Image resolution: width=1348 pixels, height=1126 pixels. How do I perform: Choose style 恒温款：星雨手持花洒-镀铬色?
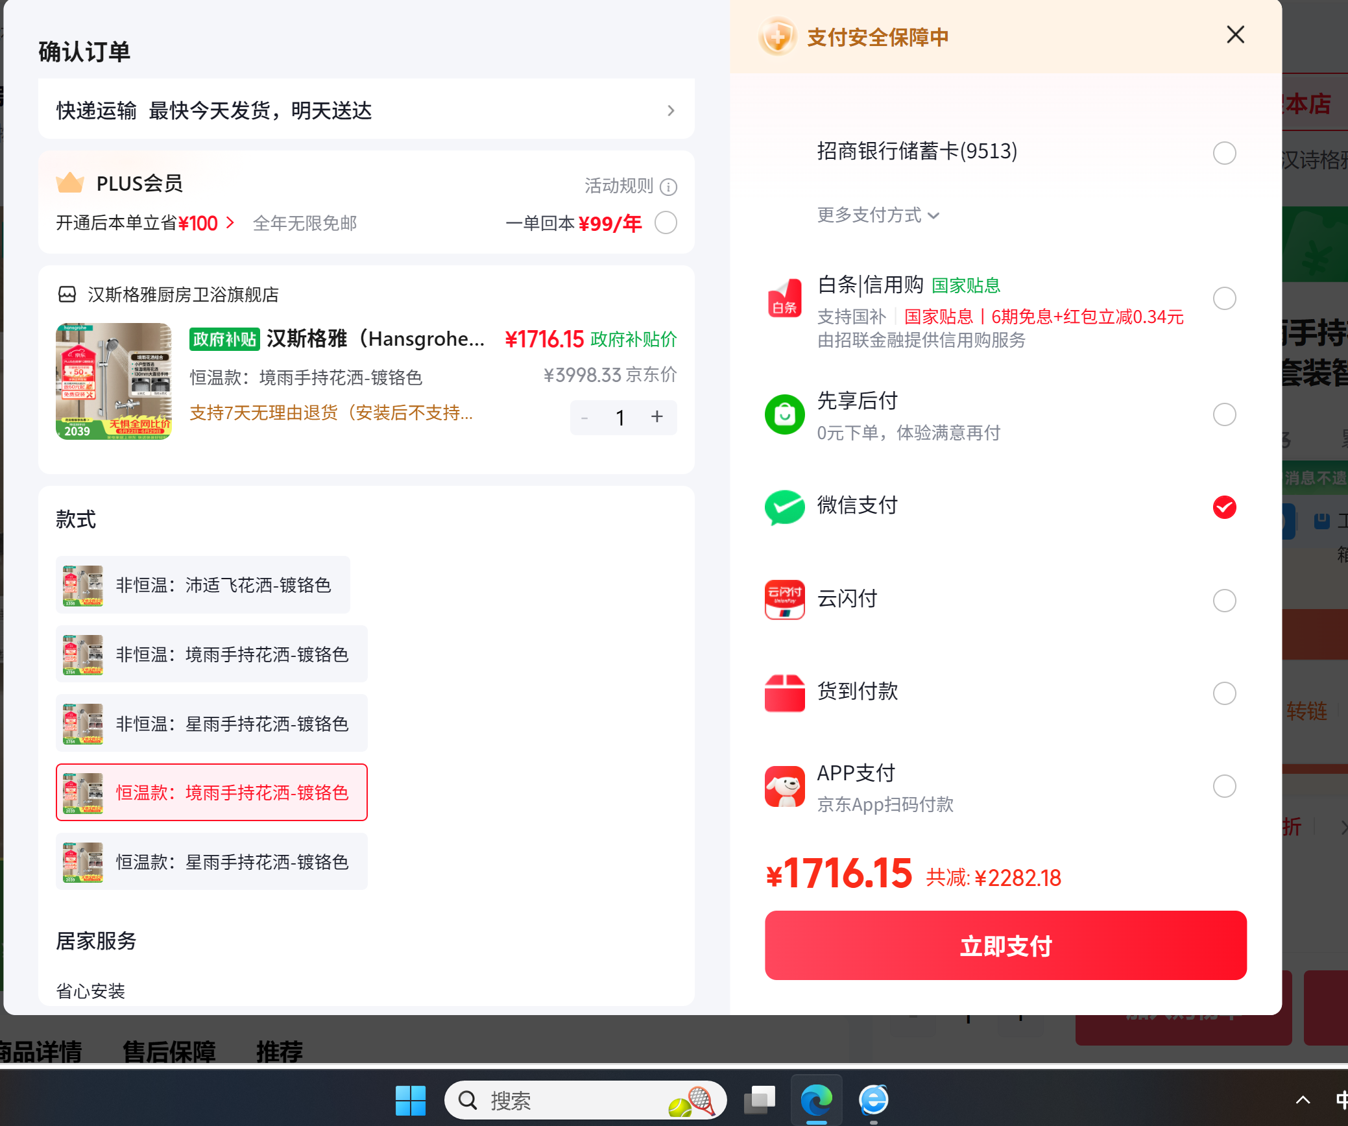pyautogui.click(x=211, y=861)
